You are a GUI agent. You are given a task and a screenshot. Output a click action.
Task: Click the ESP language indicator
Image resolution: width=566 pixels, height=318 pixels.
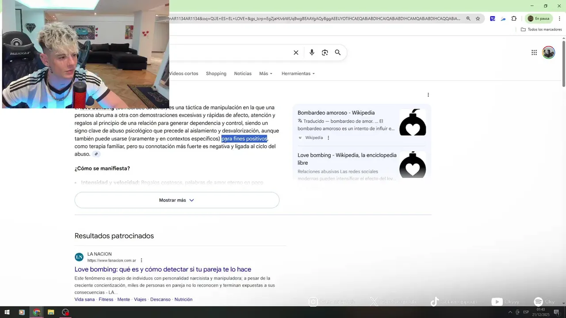point(526,312)
